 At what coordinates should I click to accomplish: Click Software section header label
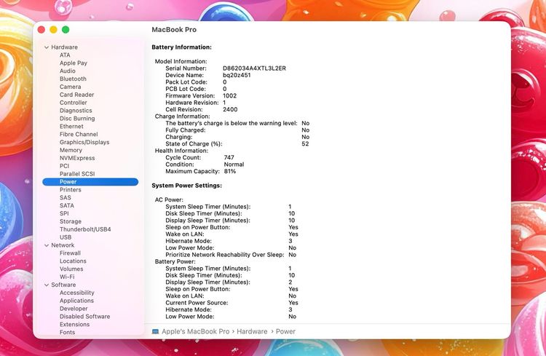tap(63, 285)
